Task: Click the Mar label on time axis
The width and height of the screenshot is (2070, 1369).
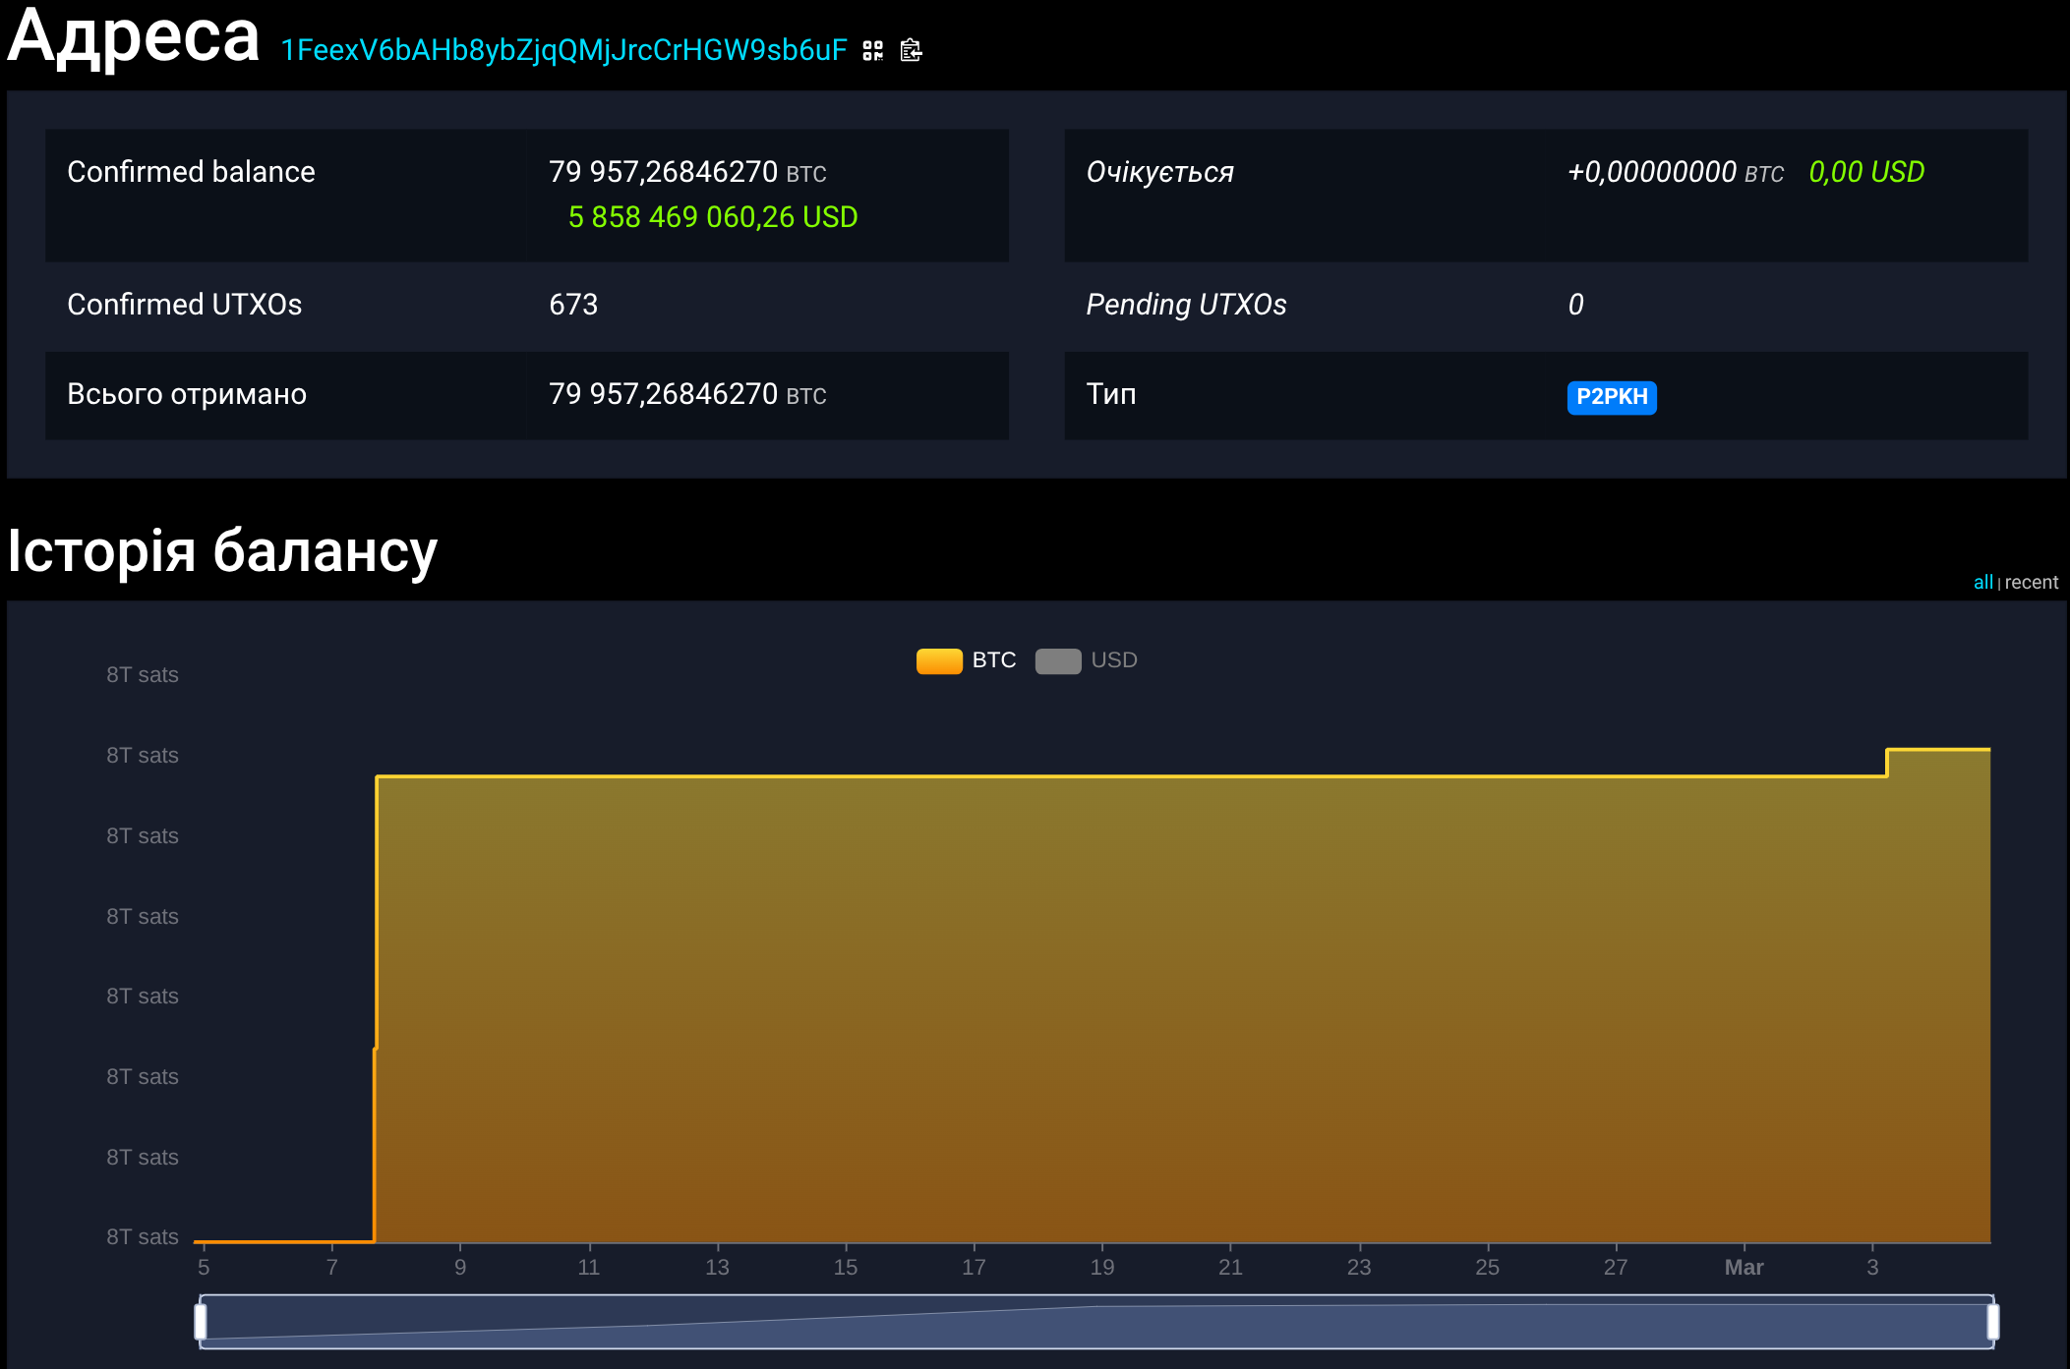Action: tap(1744, 1267)
